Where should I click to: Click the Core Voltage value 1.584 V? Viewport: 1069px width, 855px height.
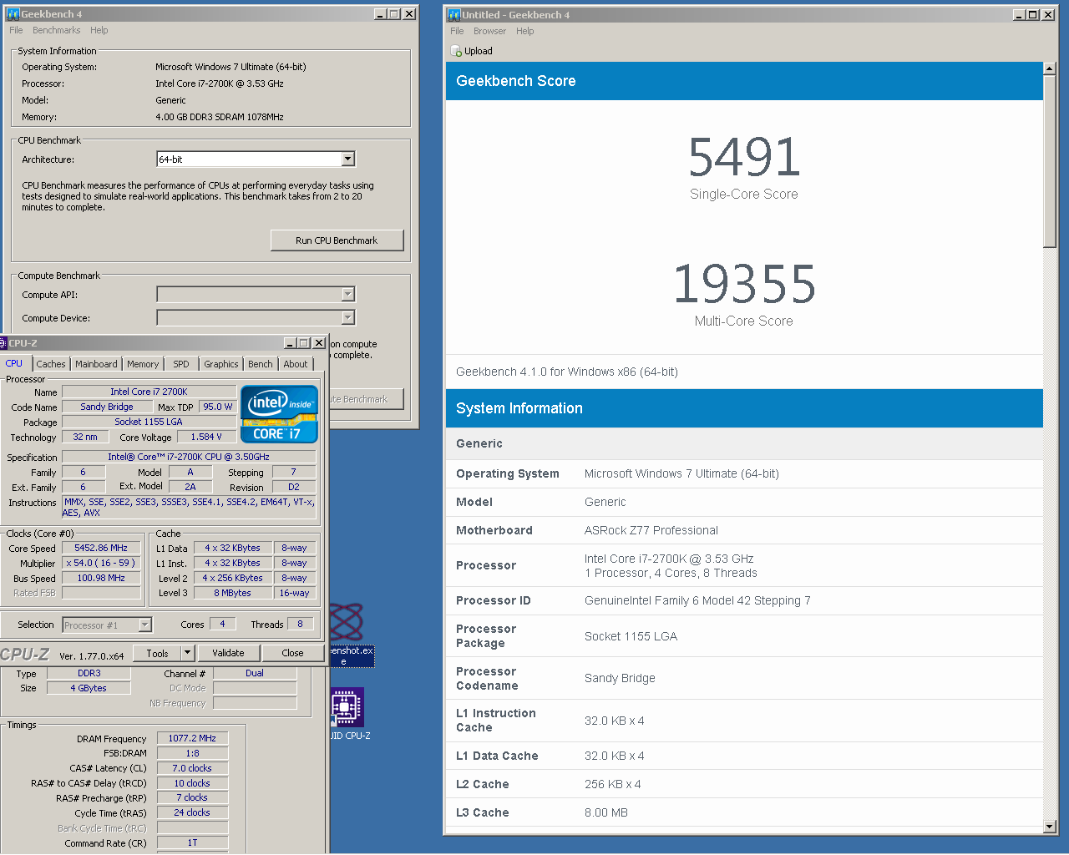(x=206, y=437)
